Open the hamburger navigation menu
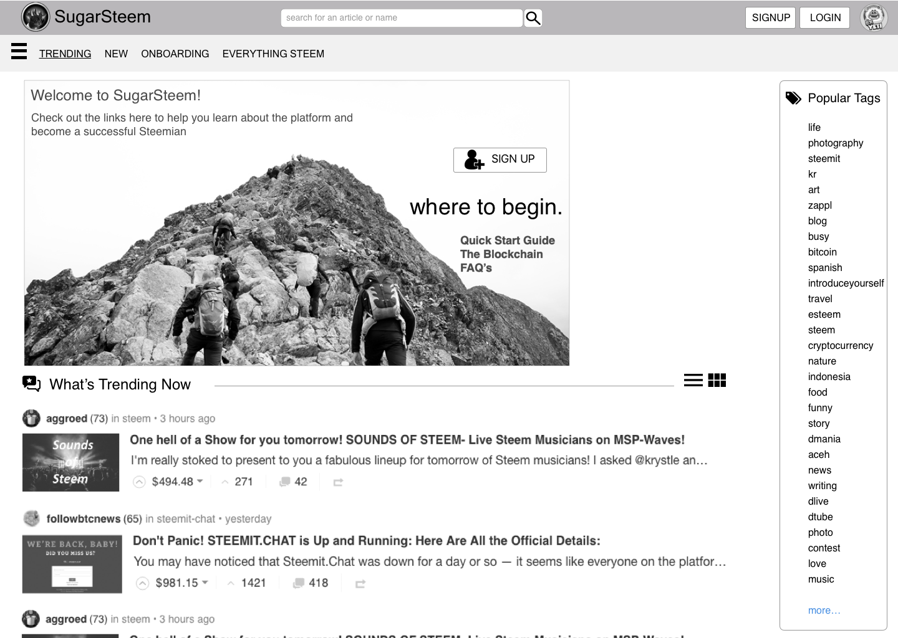Image resolution: width=898 pixels, height=638 pixels. pyautogui.click(x=19, y=51)
